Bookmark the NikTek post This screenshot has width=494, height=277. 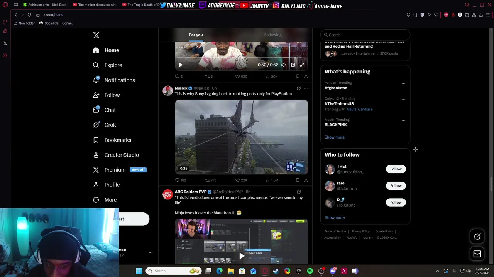(x=298, y=180)
